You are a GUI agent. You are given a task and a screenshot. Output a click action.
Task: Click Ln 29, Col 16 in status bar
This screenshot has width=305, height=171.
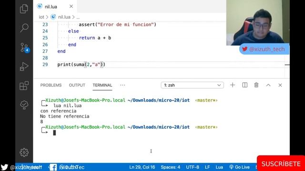pyautogui.click(x=142, y=167)
